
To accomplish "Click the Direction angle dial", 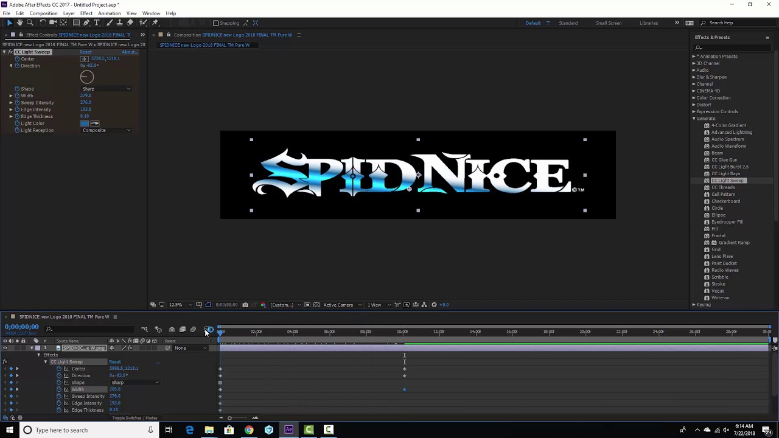I will point(87,77).
